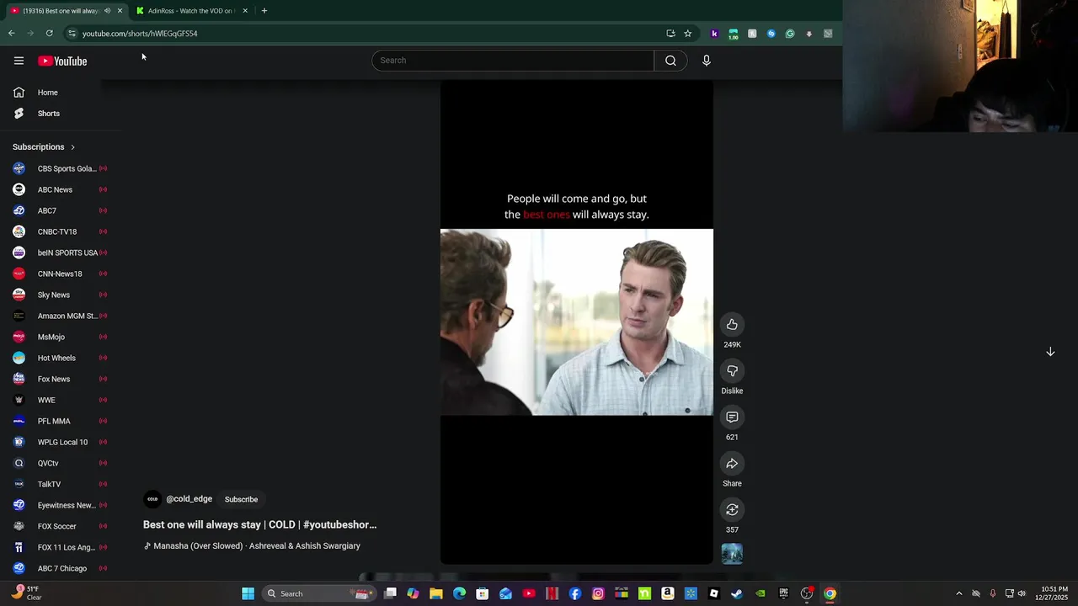Open ABC 7 Chicago subscription
The width and height of the screenshot is (1078, 606).
[59, 568]
